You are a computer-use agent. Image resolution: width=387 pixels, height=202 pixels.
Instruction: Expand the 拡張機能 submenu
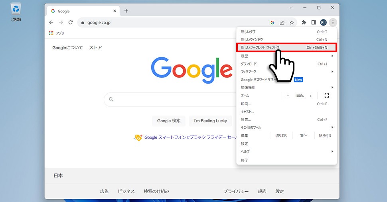coord(286,87)
